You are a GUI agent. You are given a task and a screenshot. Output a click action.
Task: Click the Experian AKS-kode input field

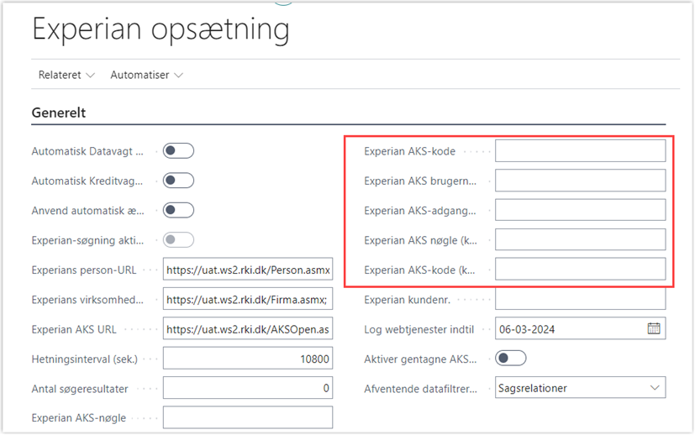pos(580,151)
